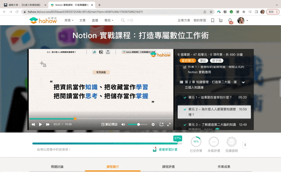Image resolution: width=281 pixels, height=176 pixels.
Task: Open the three-dot more options menu
Action: click(x=245, y=145)
